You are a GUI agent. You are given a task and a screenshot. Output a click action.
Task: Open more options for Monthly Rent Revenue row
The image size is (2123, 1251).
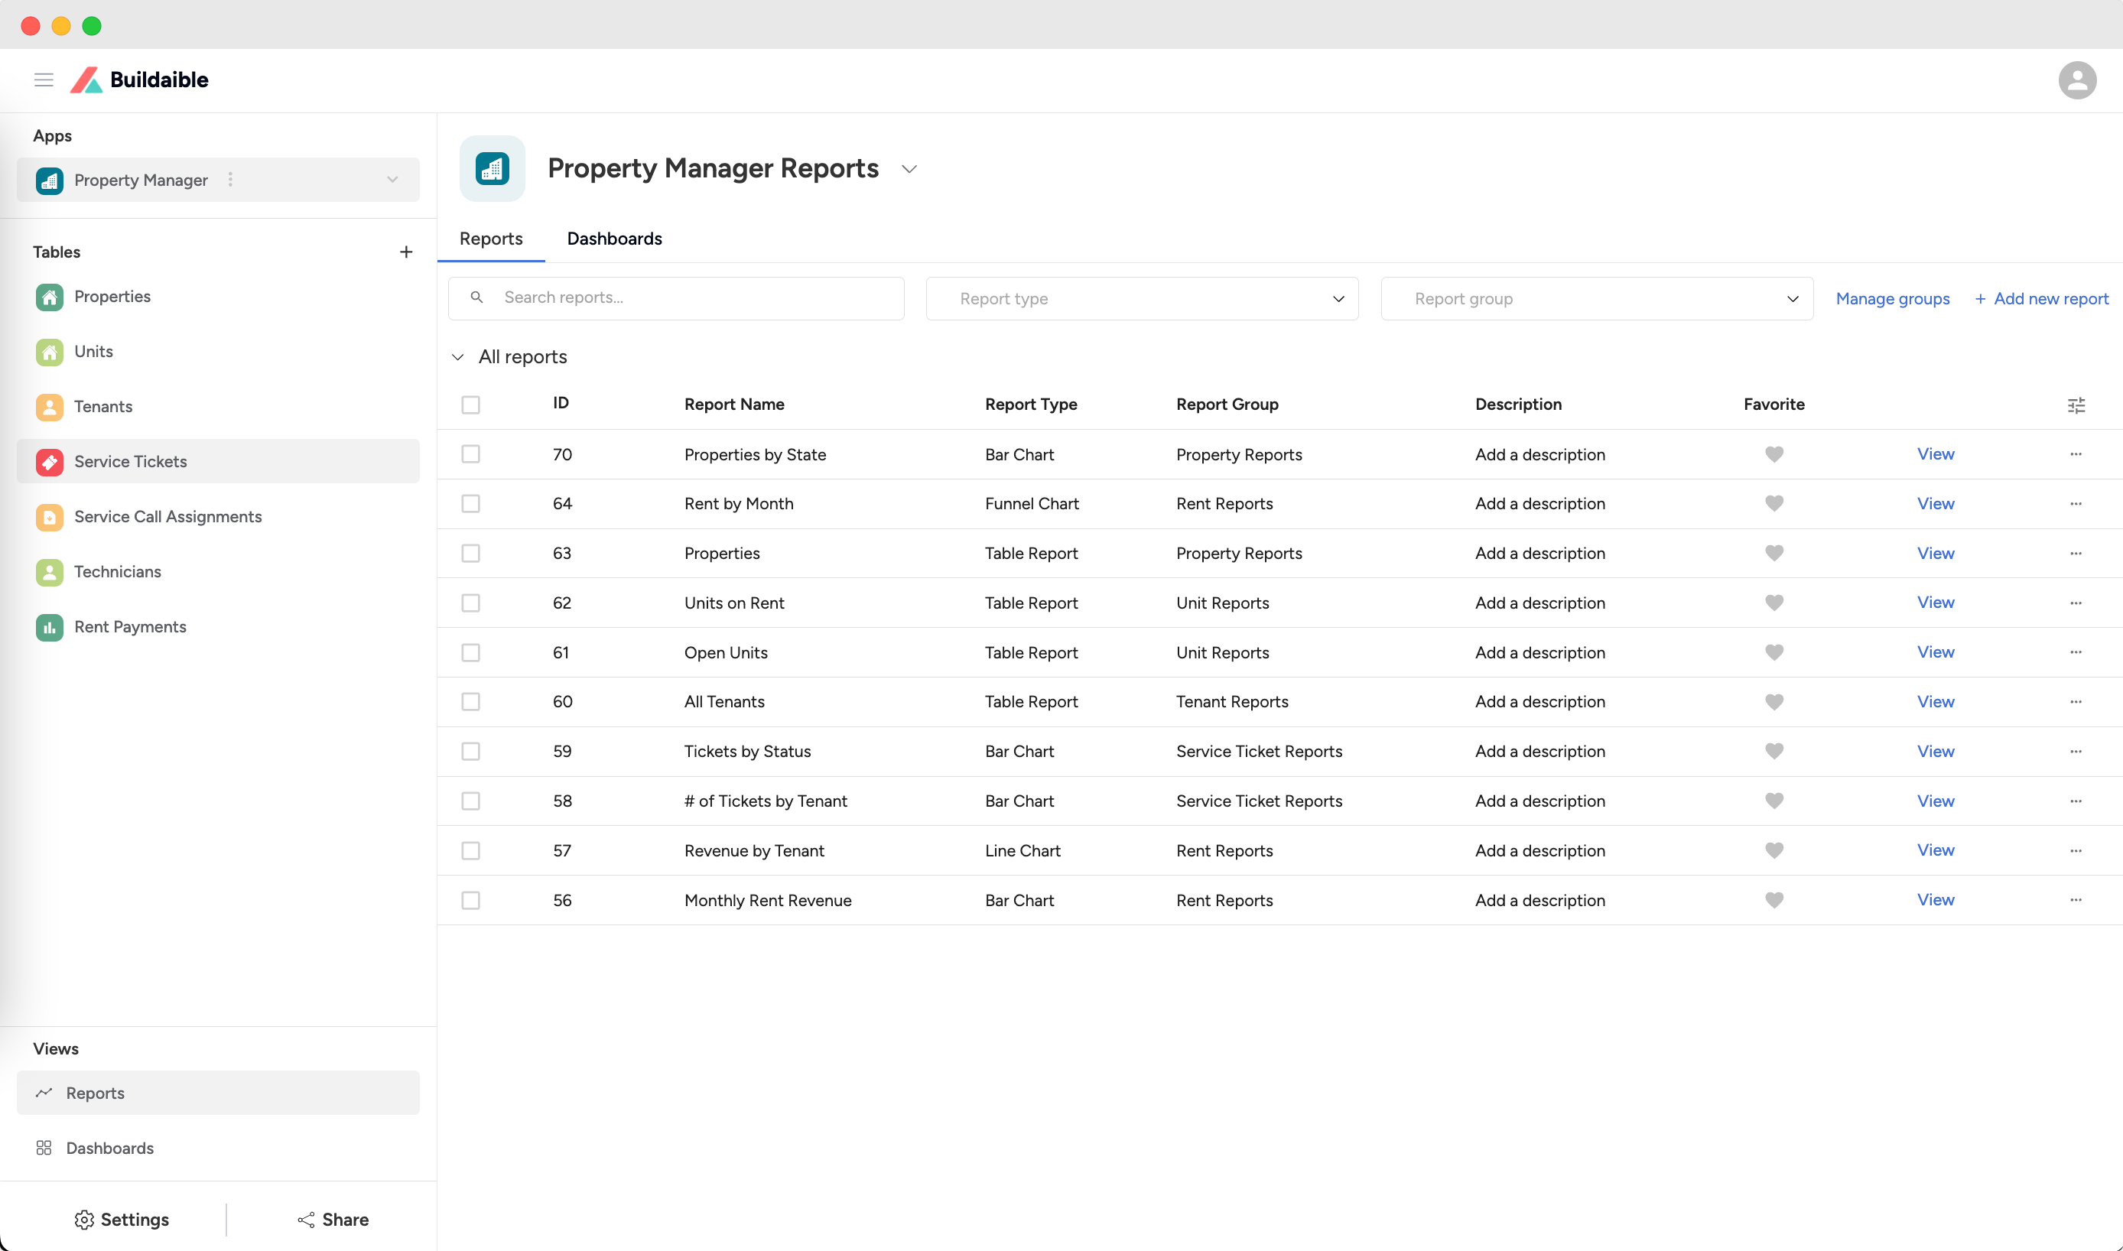pos(2076,900)
